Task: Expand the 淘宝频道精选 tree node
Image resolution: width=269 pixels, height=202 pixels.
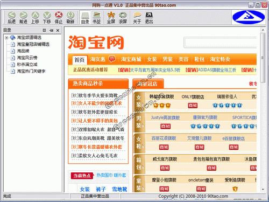Action: [6, 38]
